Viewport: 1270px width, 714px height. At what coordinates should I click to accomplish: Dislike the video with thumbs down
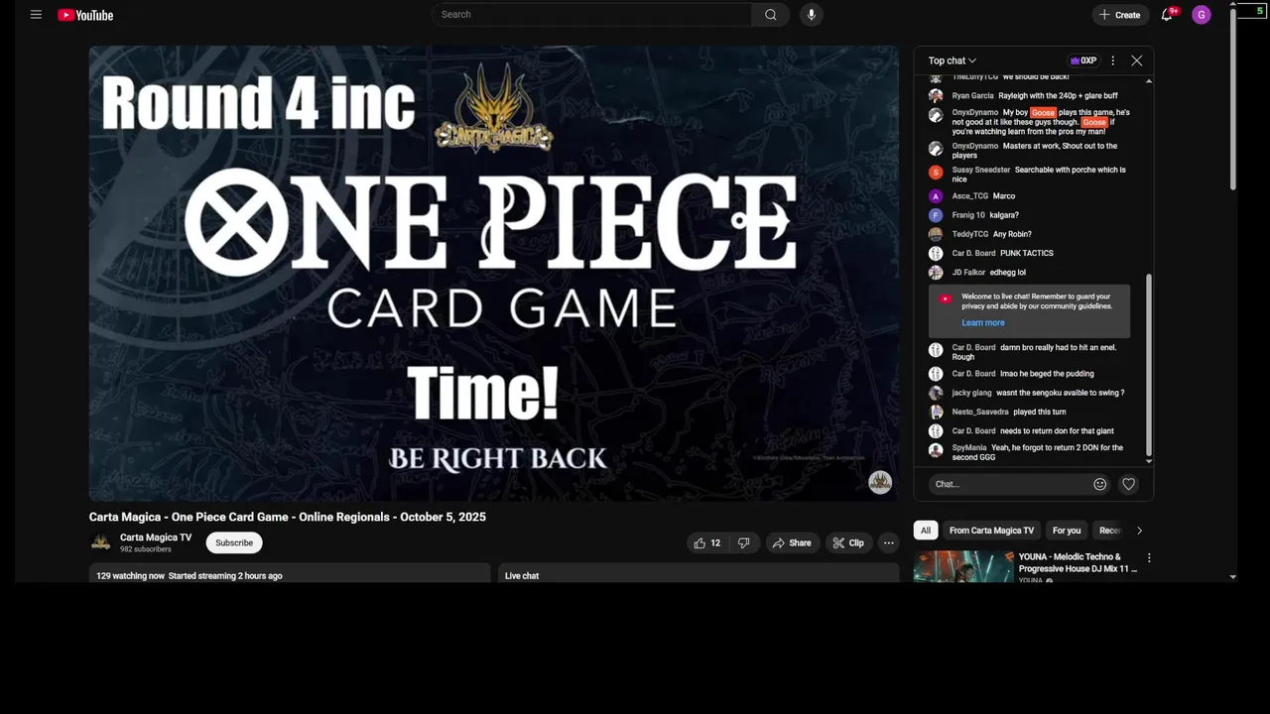[744, 543]
